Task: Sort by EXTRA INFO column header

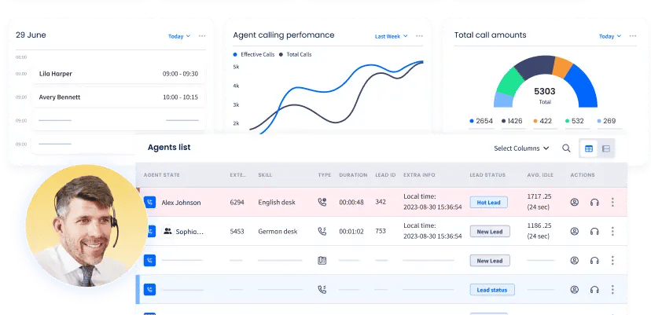Action: 419,175
